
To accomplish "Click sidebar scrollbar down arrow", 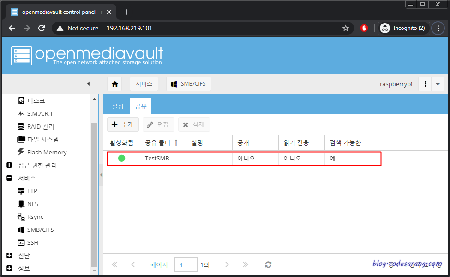I will 95,271.
